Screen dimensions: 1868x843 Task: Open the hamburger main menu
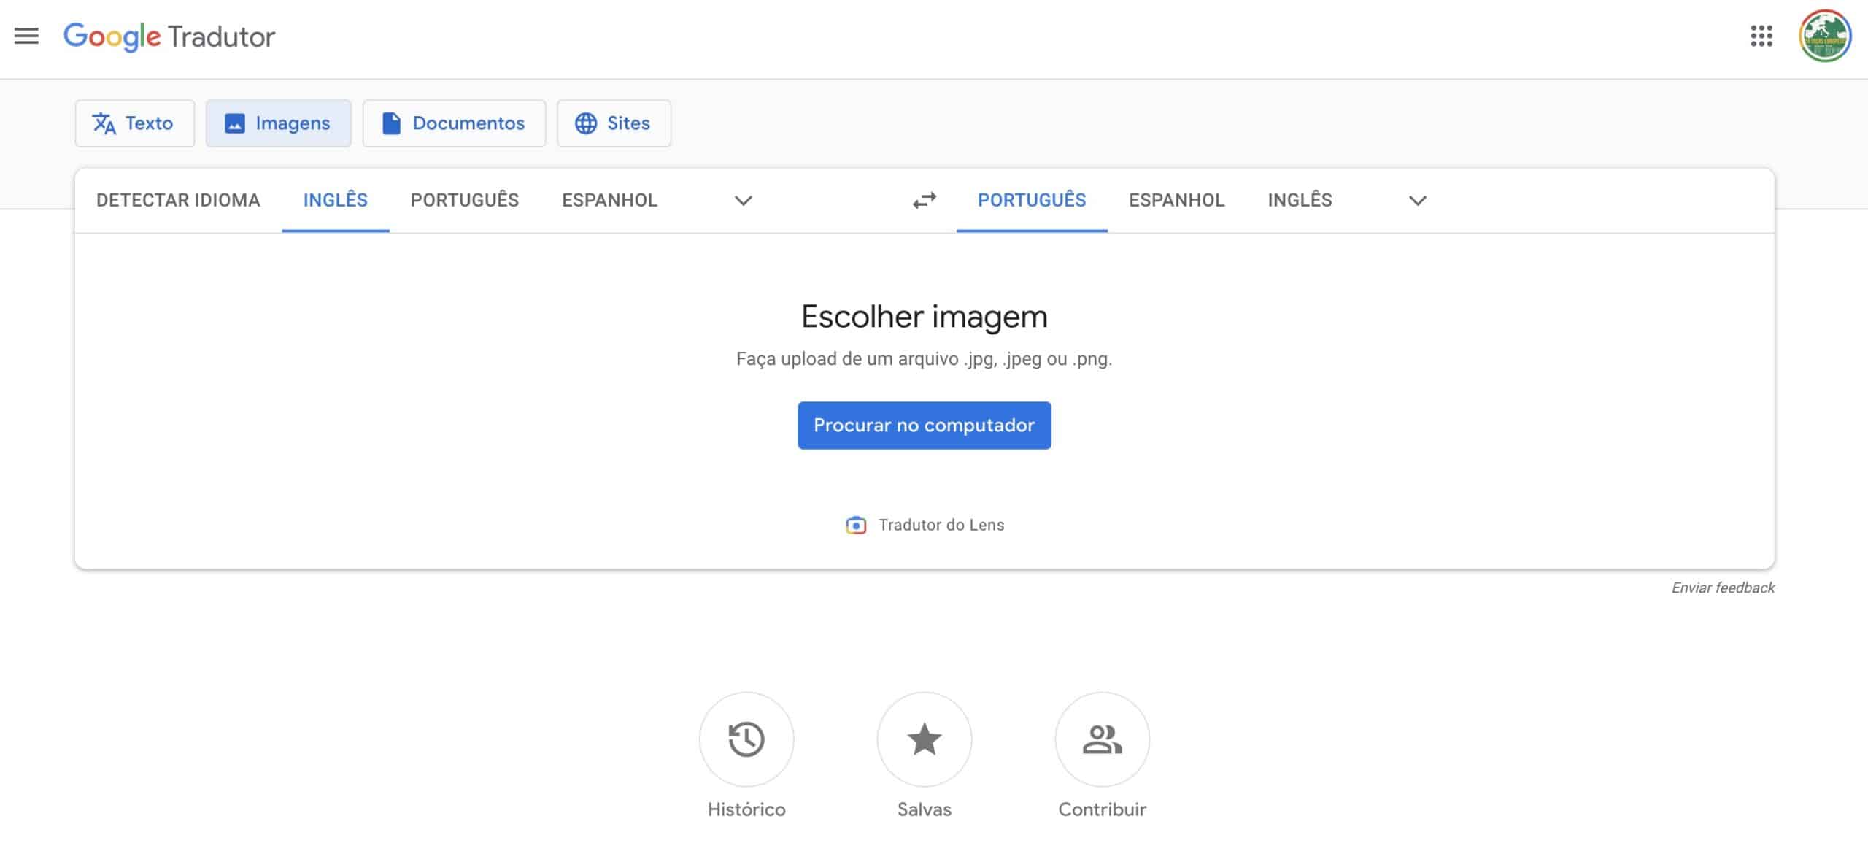click(26, 36)
